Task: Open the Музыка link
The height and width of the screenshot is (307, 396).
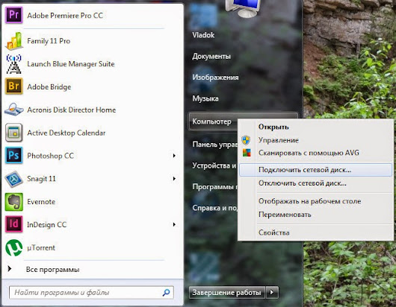Action: pyautogui.click(x=205, y=98)
